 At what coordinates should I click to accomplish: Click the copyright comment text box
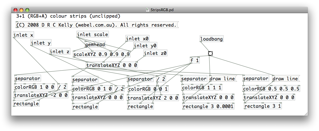click(96, 25)
